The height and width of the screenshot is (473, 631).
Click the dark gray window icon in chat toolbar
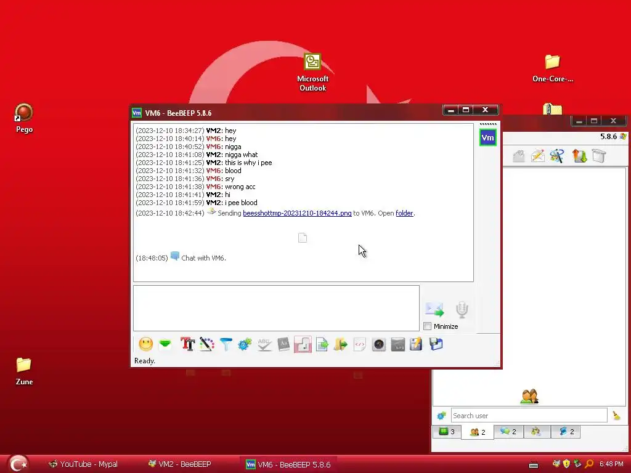click(x=397, y=344)
